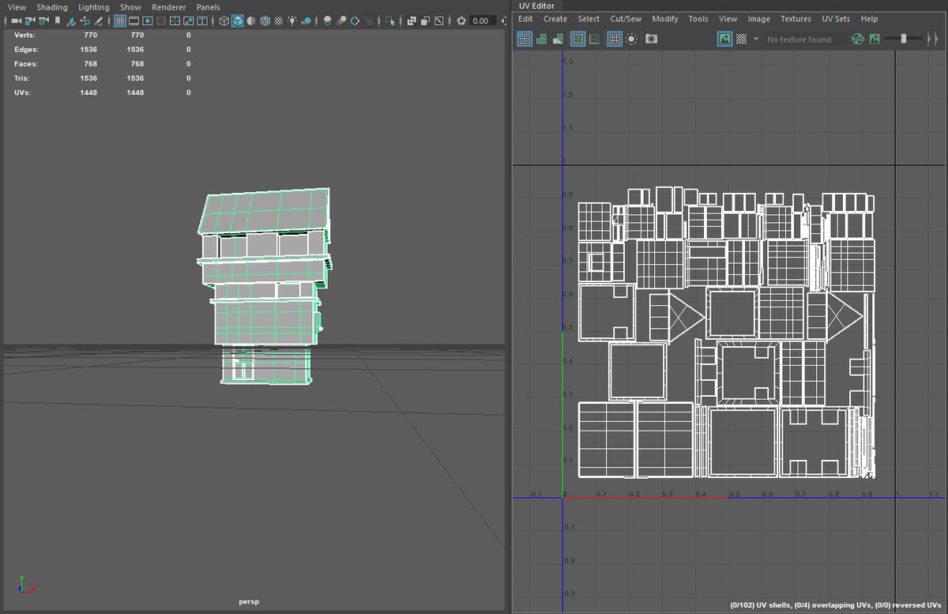The image size is (948, 614).
Task: Open UV Editor Select menu
Action: (x=589, y=19)
